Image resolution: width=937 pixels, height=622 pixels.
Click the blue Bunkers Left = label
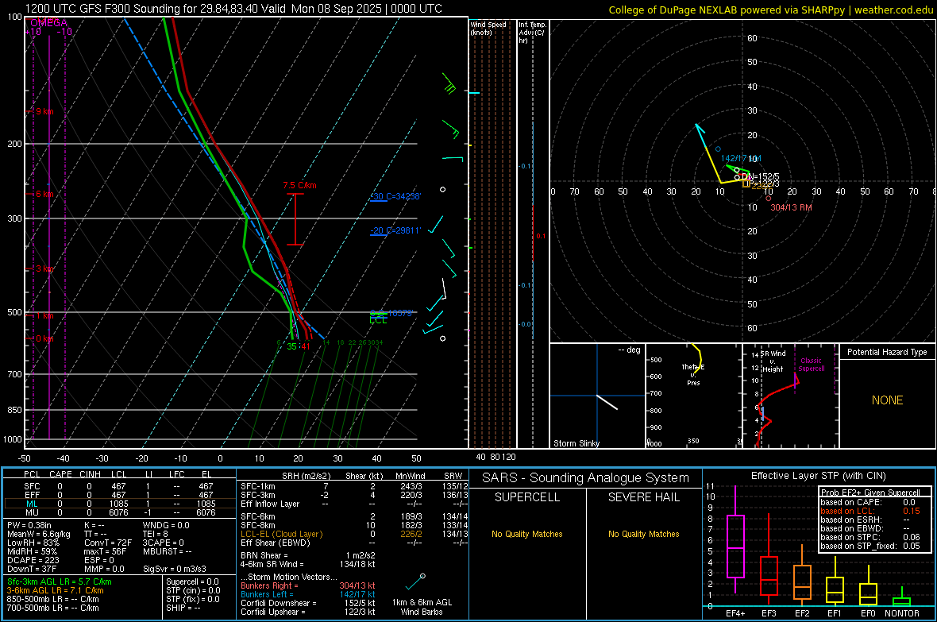[267, 594]
